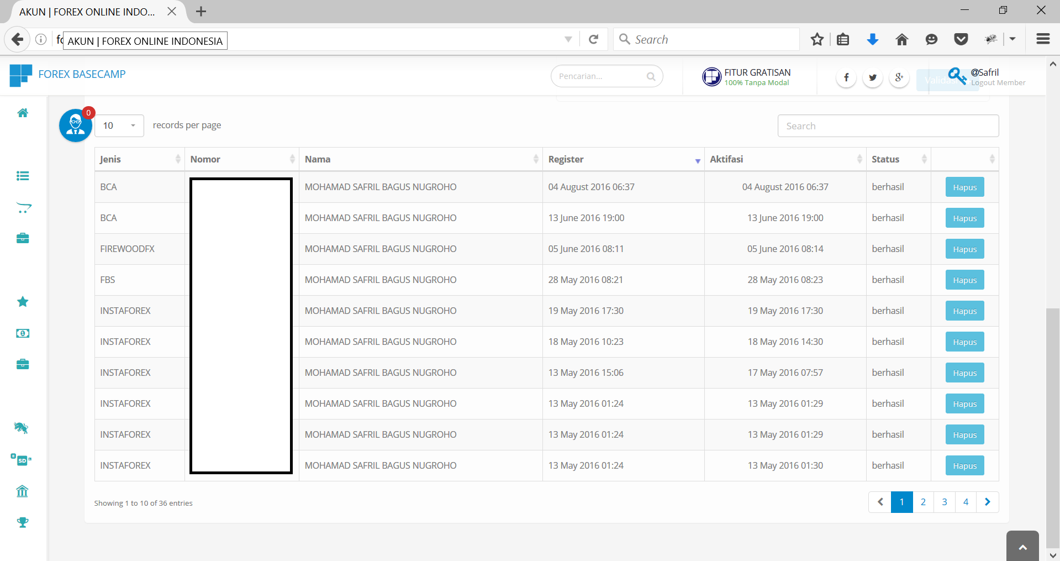Click the Showing 1 to 10 of 36 entries text
The width and height of the screenshot is (1060, 561).
(x=143, y=503)
